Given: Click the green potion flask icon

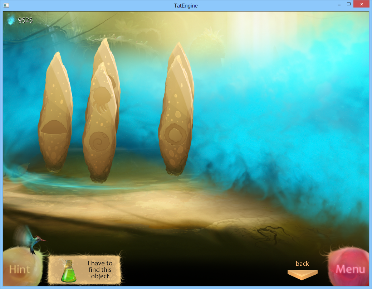Looking at the screenshot, I should pyautogui.click(x=69, y=271).
